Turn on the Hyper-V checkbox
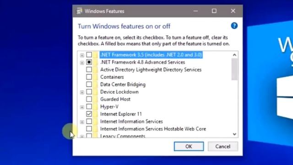This screenshot has width=293, height=165. tap(89, 107)
